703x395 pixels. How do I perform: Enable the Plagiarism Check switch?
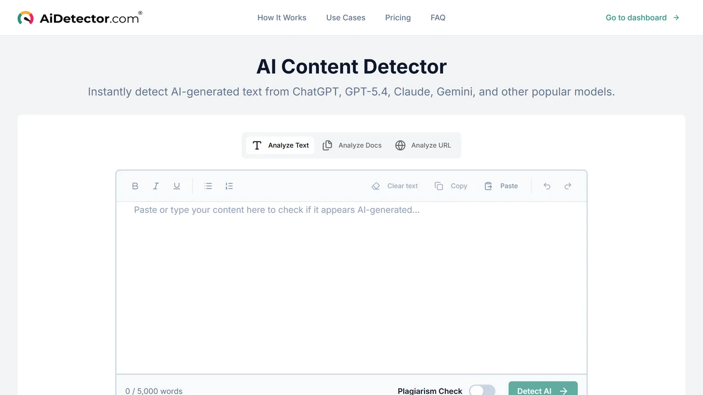pyautogui.click(x=482, y=391)
